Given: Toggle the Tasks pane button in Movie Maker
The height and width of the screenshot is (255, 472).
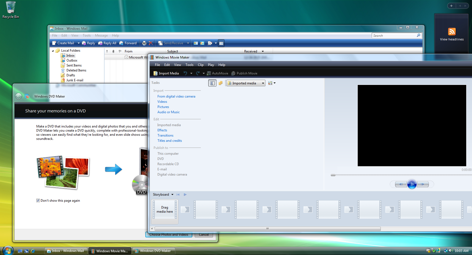Looking at the screenshot, I should tap(212, 83).
